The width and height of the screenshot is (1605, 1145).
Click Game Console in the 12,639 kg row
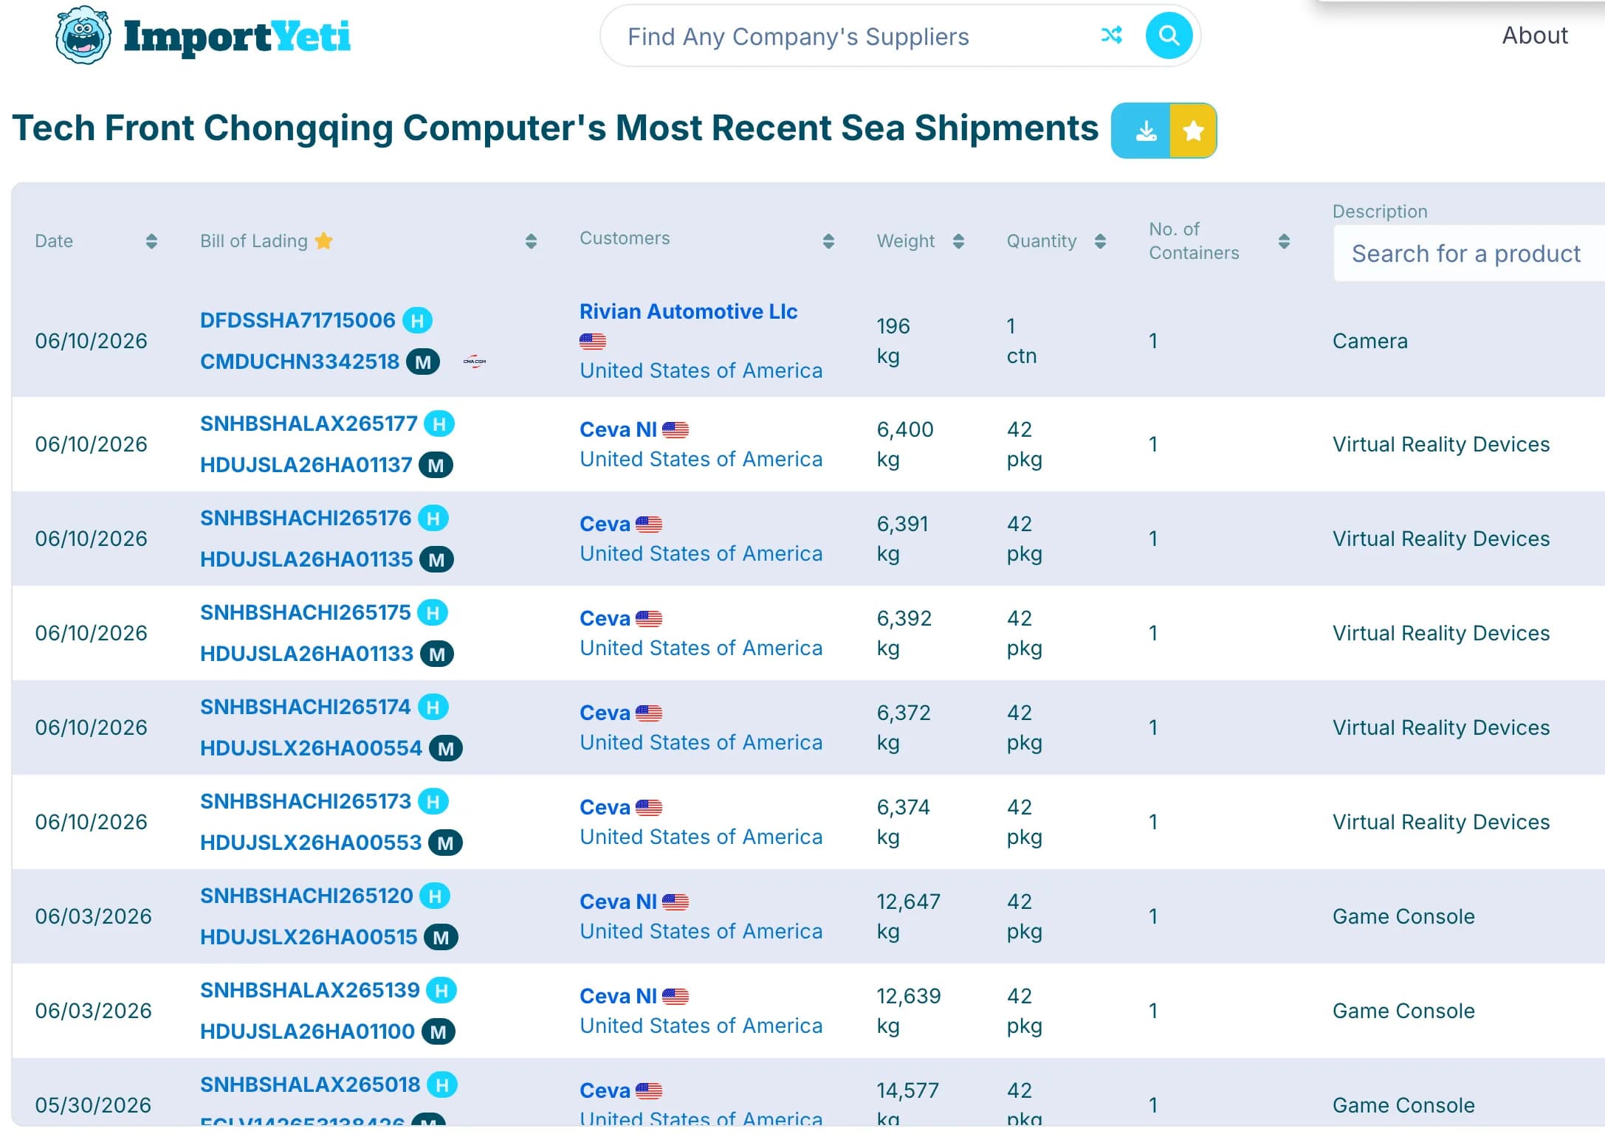[1403, 1011]
